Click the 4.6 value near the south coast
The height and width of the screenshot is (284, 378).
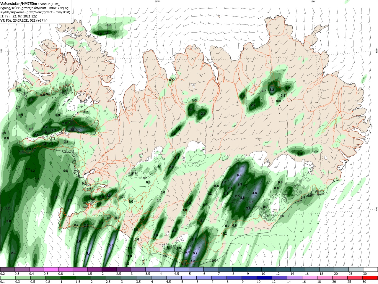tap(193, 261)
